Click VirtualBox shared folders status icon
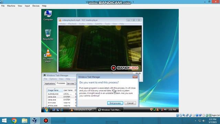Screen dimensions: 220x124 (194, 115)
